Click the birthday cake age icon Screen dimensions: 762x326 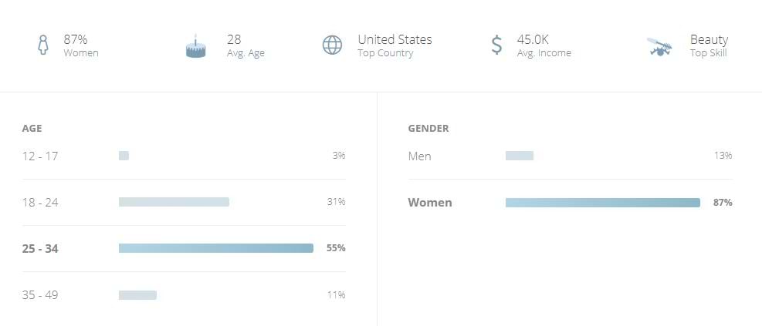(x=196, y=47)
